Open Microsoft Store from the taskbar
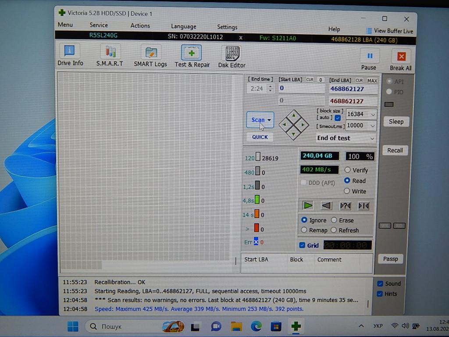Viewport: 449px width, 337px height. pyautogui.click(x=276, y=326)
